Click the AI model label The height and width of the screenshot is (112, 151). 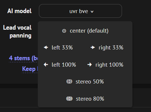coord(19,11)
